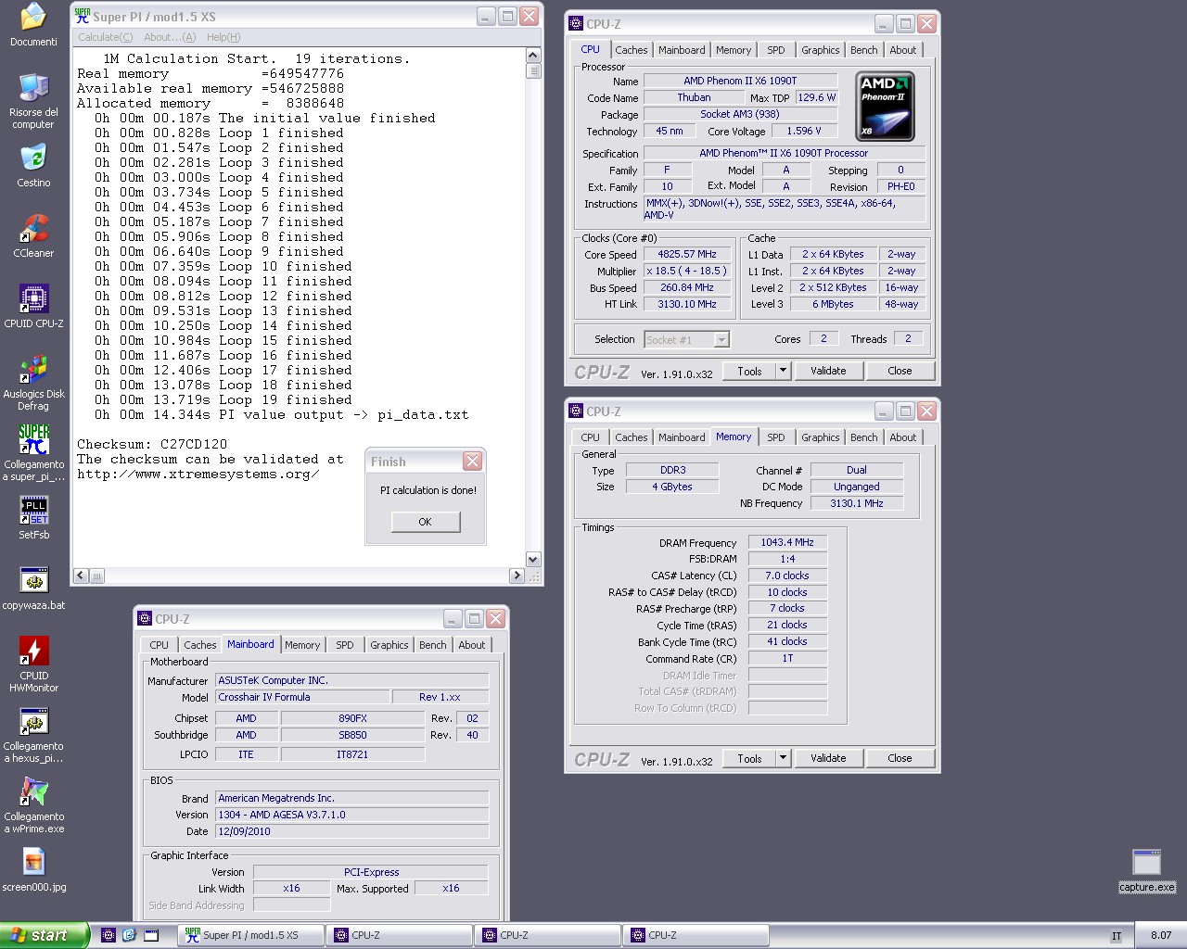Click the Core Speed 4825.57 MHz field
1187x949 pixels.
[x=687, y=254]
